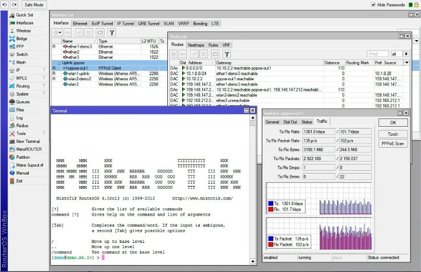421x272 pixels.
Task: Expand IP submenu in sidebar
Action: 44,70
